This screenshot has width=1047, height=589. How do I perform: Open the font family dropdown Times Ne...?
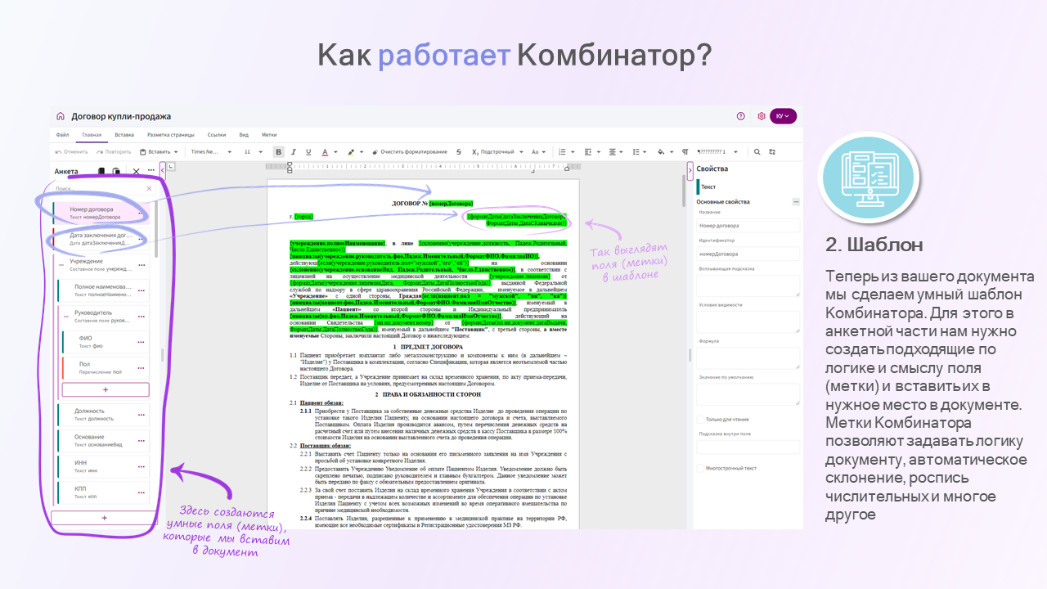(213, 151)
